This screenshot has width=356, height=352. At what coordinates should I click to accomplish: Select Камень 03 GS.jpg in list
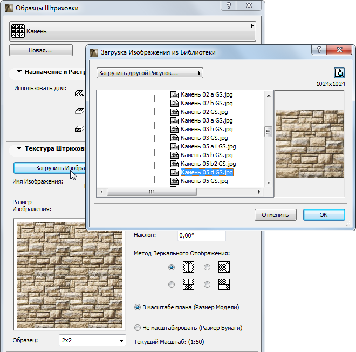(x=204, y=138)
